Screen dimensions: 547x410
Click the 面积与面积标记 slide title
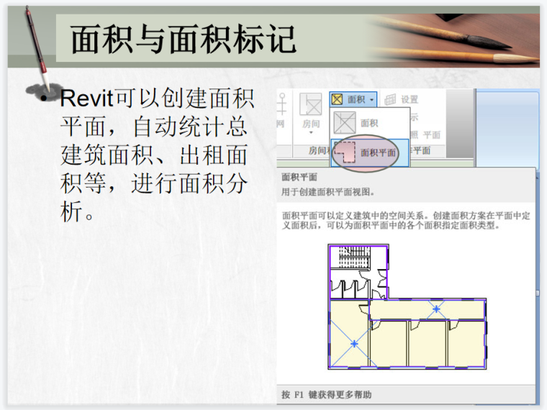click(184, 40)
